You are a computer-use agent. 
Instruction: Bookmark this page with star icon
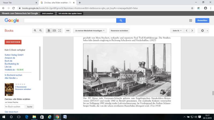[192, 8]
